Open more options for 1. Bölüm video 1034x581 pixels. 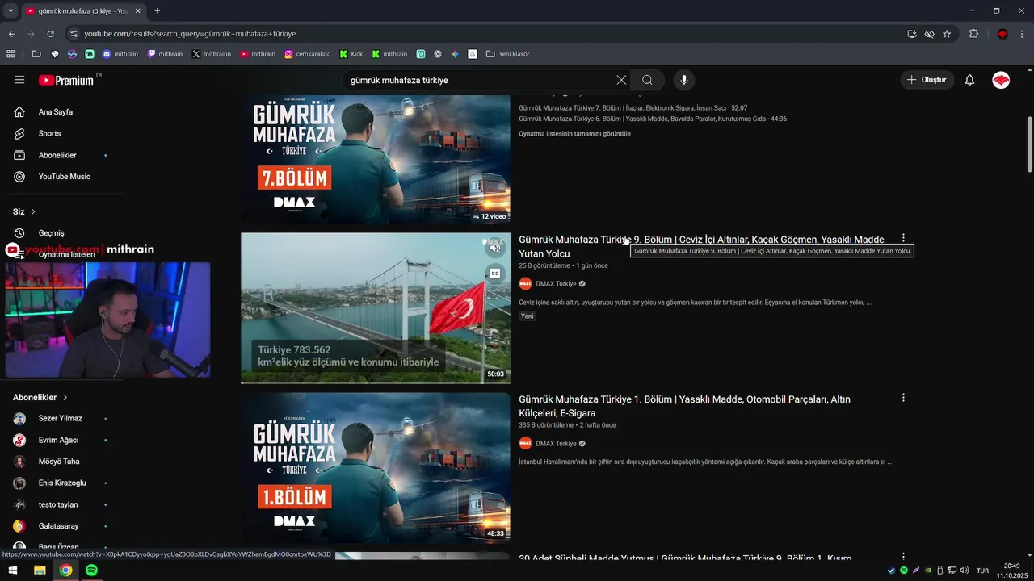(903, 398)
